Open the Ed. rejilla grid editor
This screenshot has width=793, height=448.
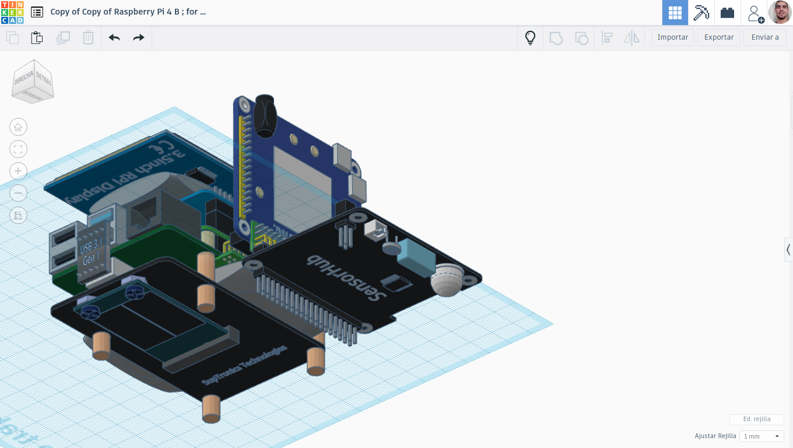[x=757, y=419]
